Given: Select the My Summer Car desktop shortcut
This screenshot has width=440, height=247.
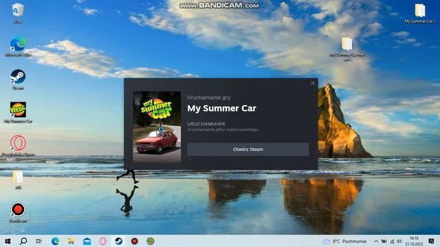Looking at the screenshot, I should (18, 113).
